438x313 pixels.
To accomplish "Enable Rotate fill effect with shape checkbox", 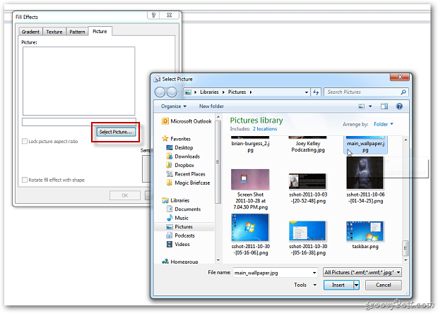I will [25, 180].
